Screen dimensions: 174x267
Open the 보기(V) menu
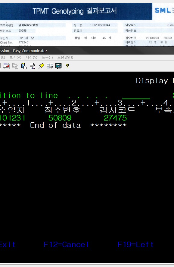point(15,57)
